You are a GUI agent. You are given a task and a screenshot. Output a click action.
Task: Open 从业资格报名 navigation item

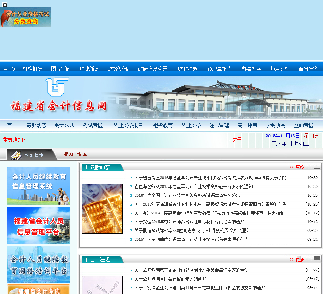coord(128,125)
